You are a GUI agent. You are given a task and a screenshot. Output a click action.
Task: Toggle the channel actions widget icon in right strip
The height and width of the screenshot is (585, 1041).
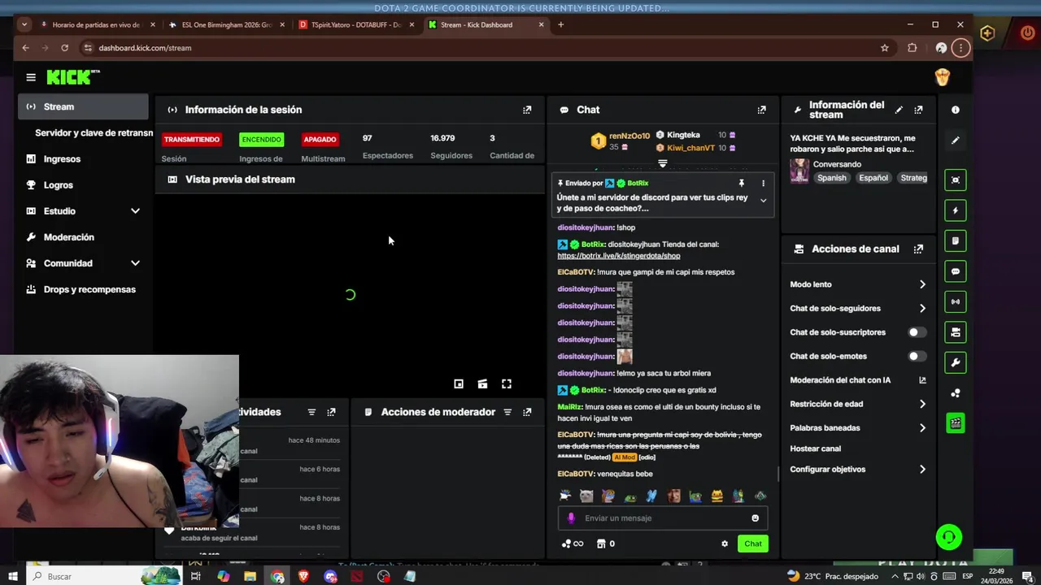click(956, 332)
